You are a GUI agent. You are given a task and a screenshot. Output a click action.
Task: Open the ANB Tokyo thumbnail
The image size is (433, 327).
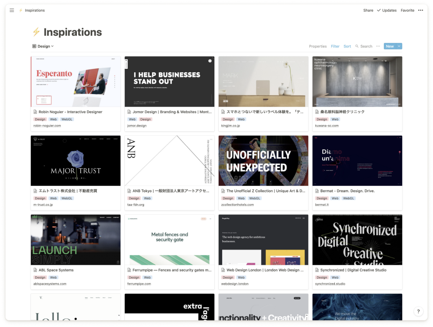point(170,161)
